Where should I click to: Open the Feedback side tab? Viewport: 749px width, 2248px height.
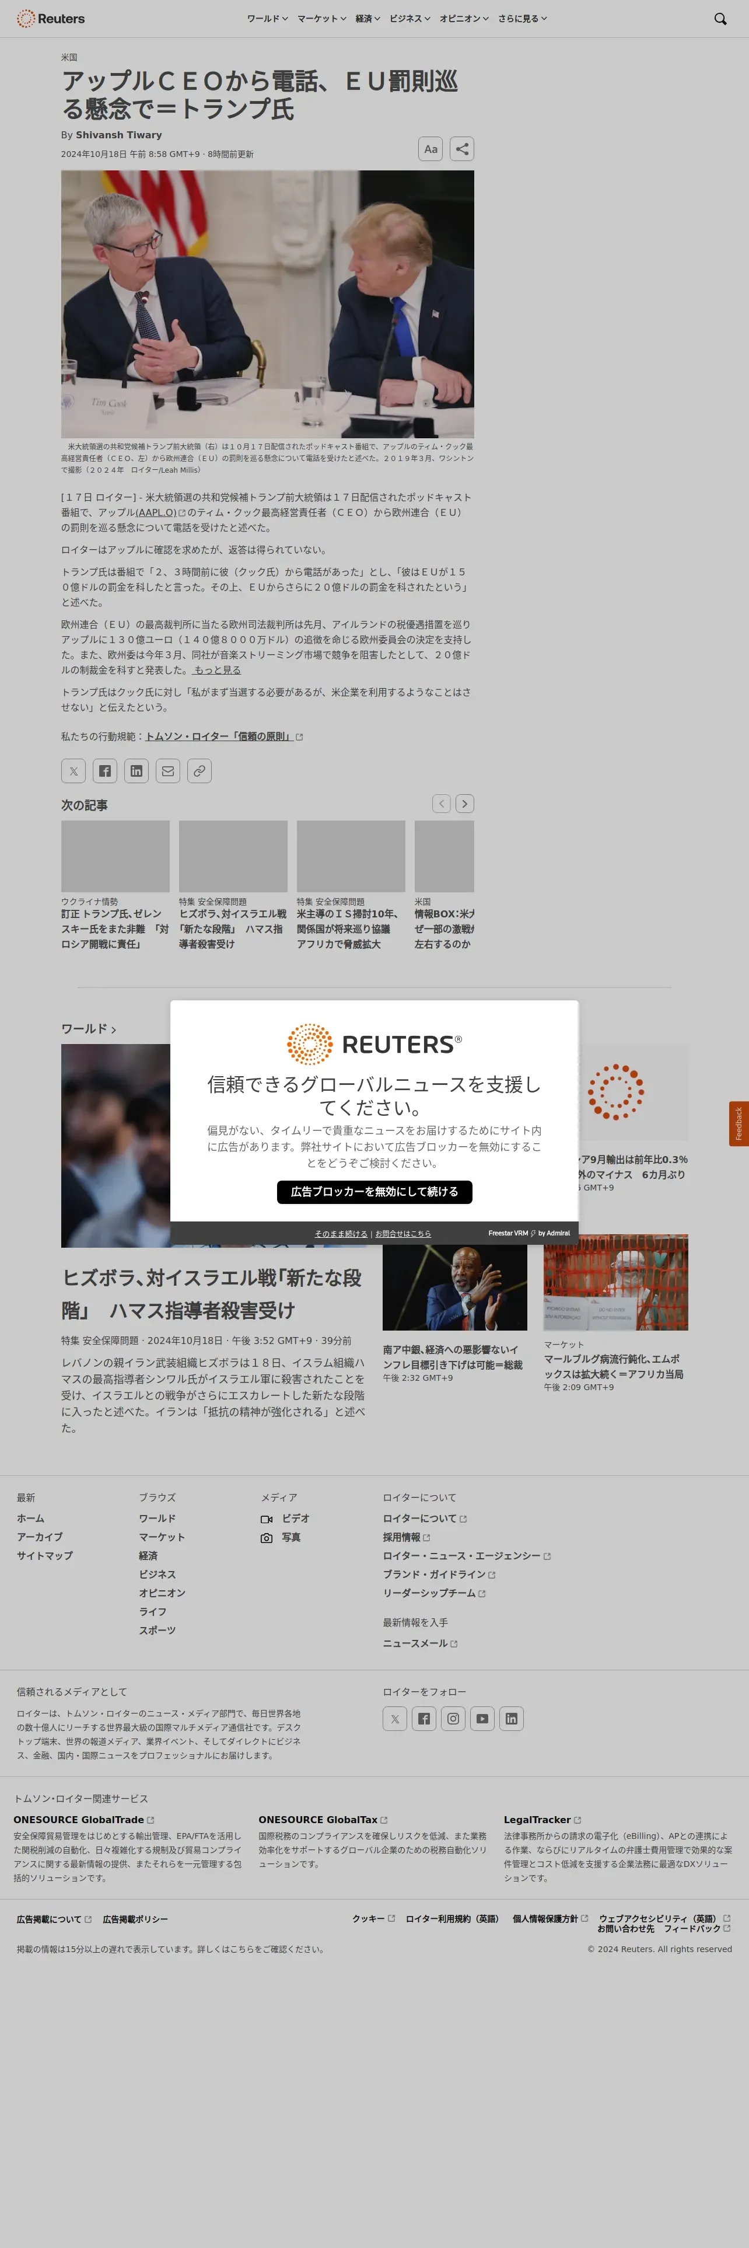(x=738, y=1123)
